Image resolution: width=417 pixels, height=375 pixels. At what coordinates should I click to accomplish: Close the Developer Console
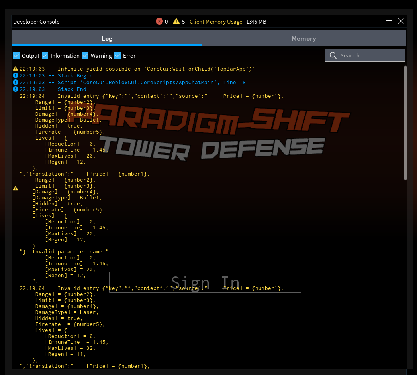point(401,21)
